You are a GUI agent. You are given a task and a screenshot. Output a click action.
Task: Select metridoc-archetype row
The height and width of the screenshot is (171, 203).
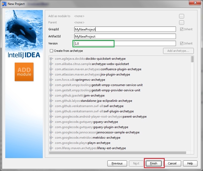[x=88, y=138]
